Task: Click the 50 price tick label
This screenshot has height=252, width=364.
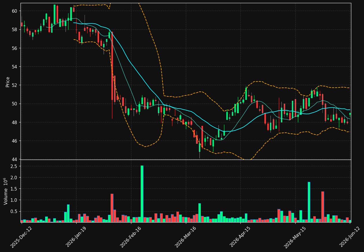Action: pos(15,104)
